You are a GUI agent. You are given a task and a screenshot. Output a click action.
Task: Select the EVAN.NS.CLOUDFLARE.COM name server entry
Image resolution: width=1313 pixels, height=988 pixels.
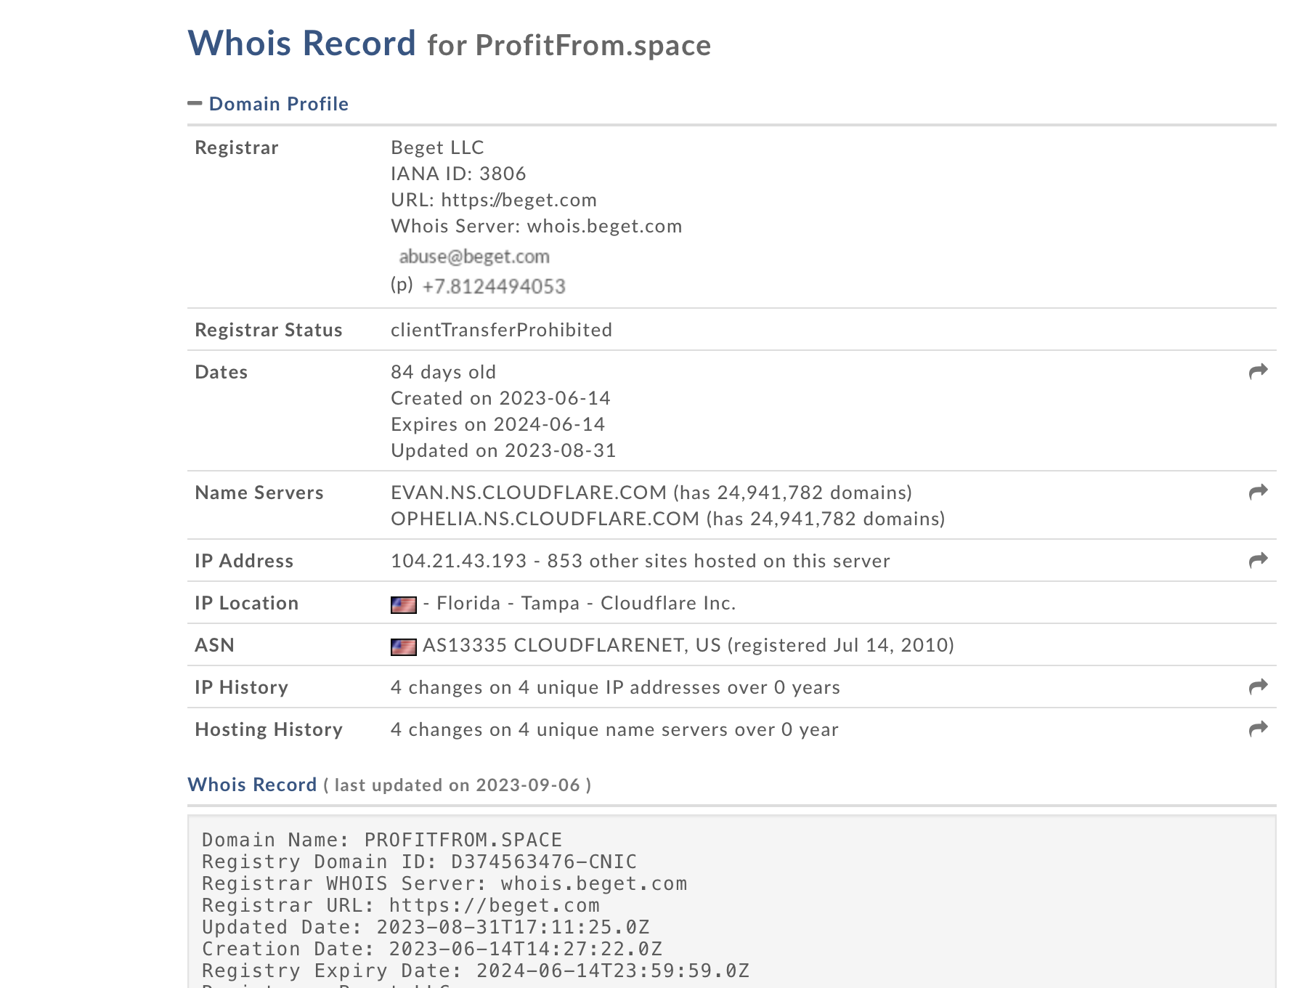click(528, 493)
